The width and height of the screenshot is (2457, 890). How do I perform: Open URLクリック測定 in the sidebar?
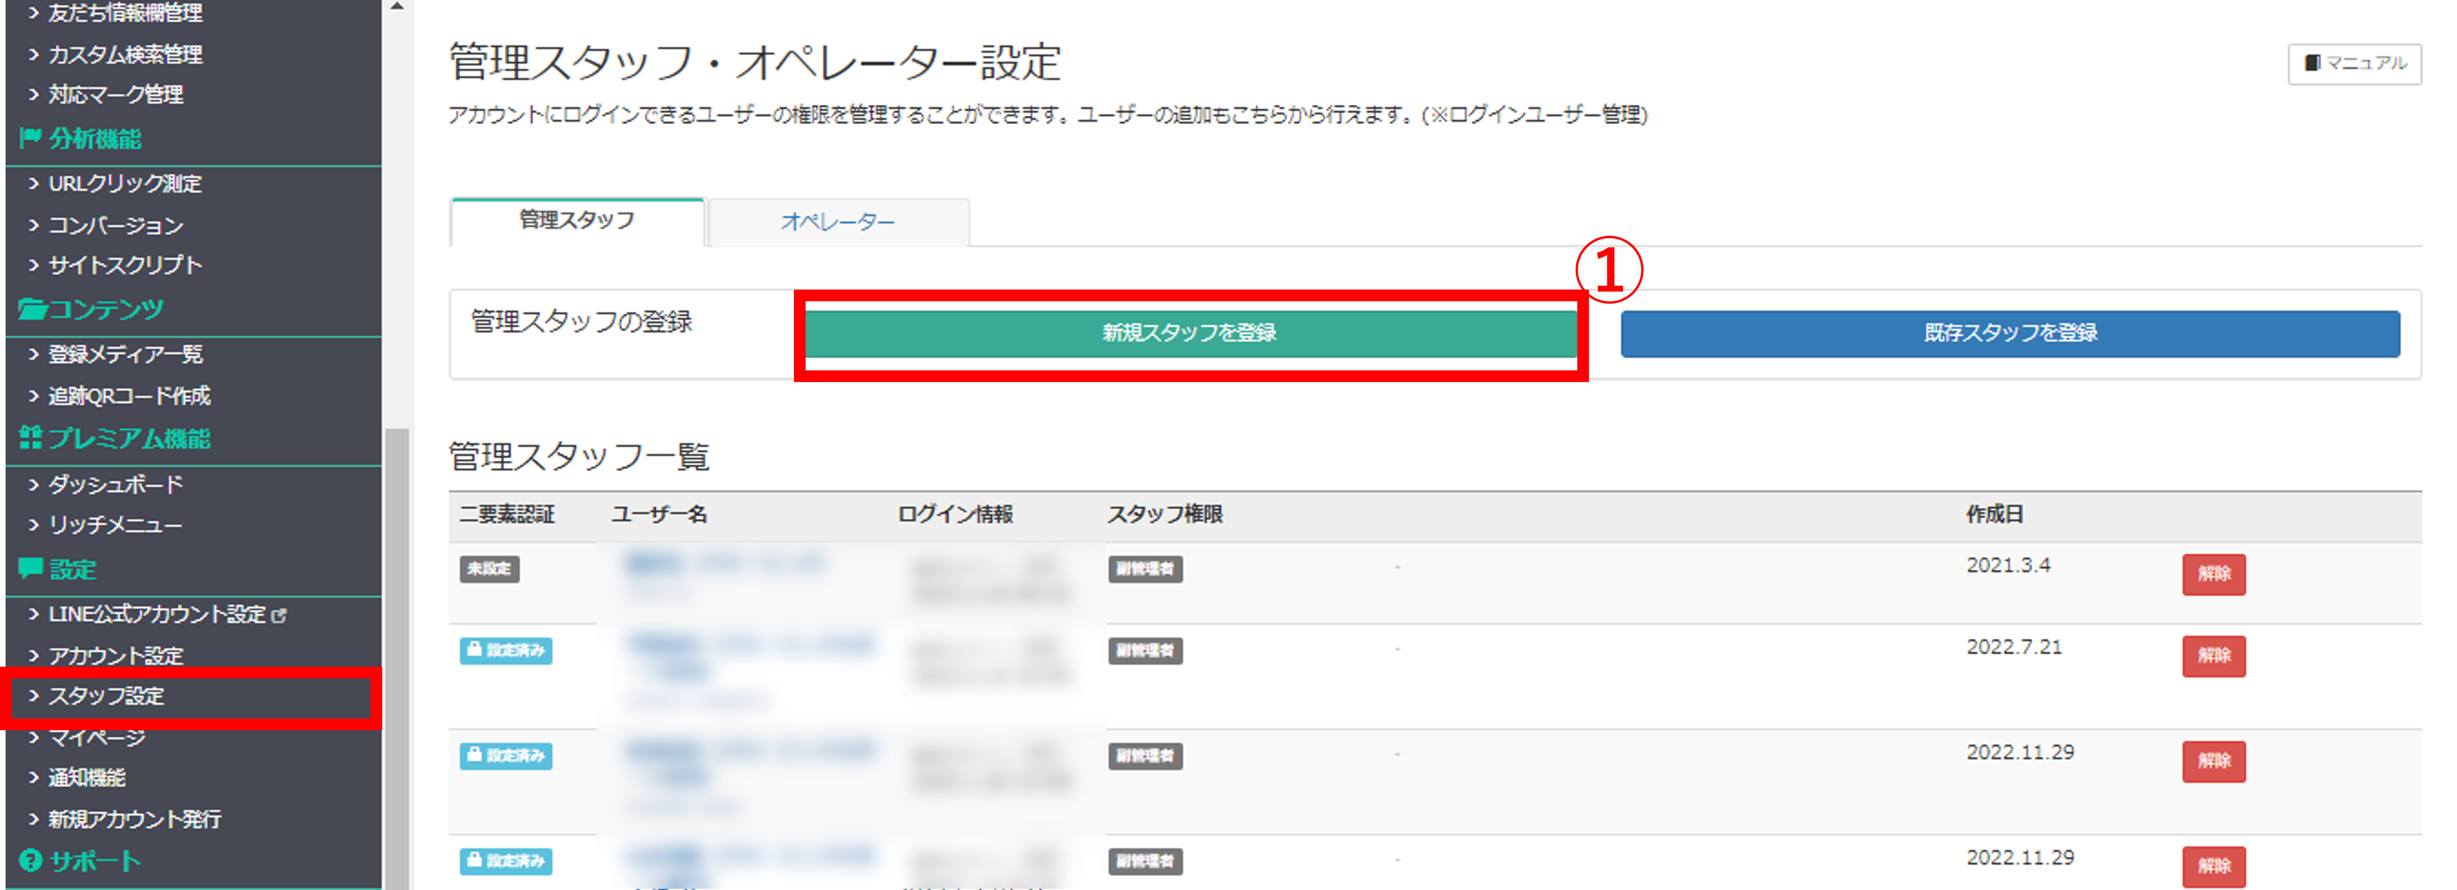125,184
